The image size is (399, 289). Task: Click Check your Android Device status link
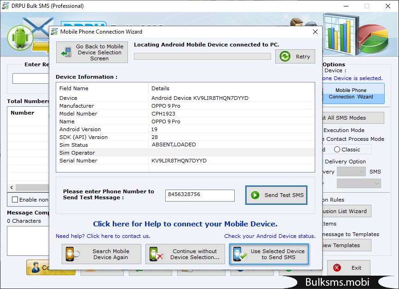270,236
